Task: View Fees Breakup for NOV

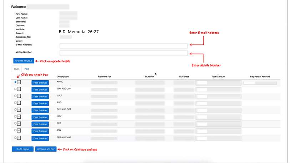Action: (40, 117)
